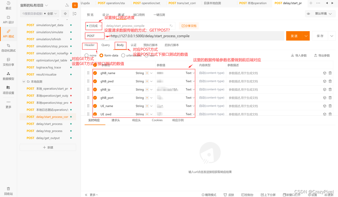
Task: Delete the UE_name parameter row
Action: coord(330,106)
